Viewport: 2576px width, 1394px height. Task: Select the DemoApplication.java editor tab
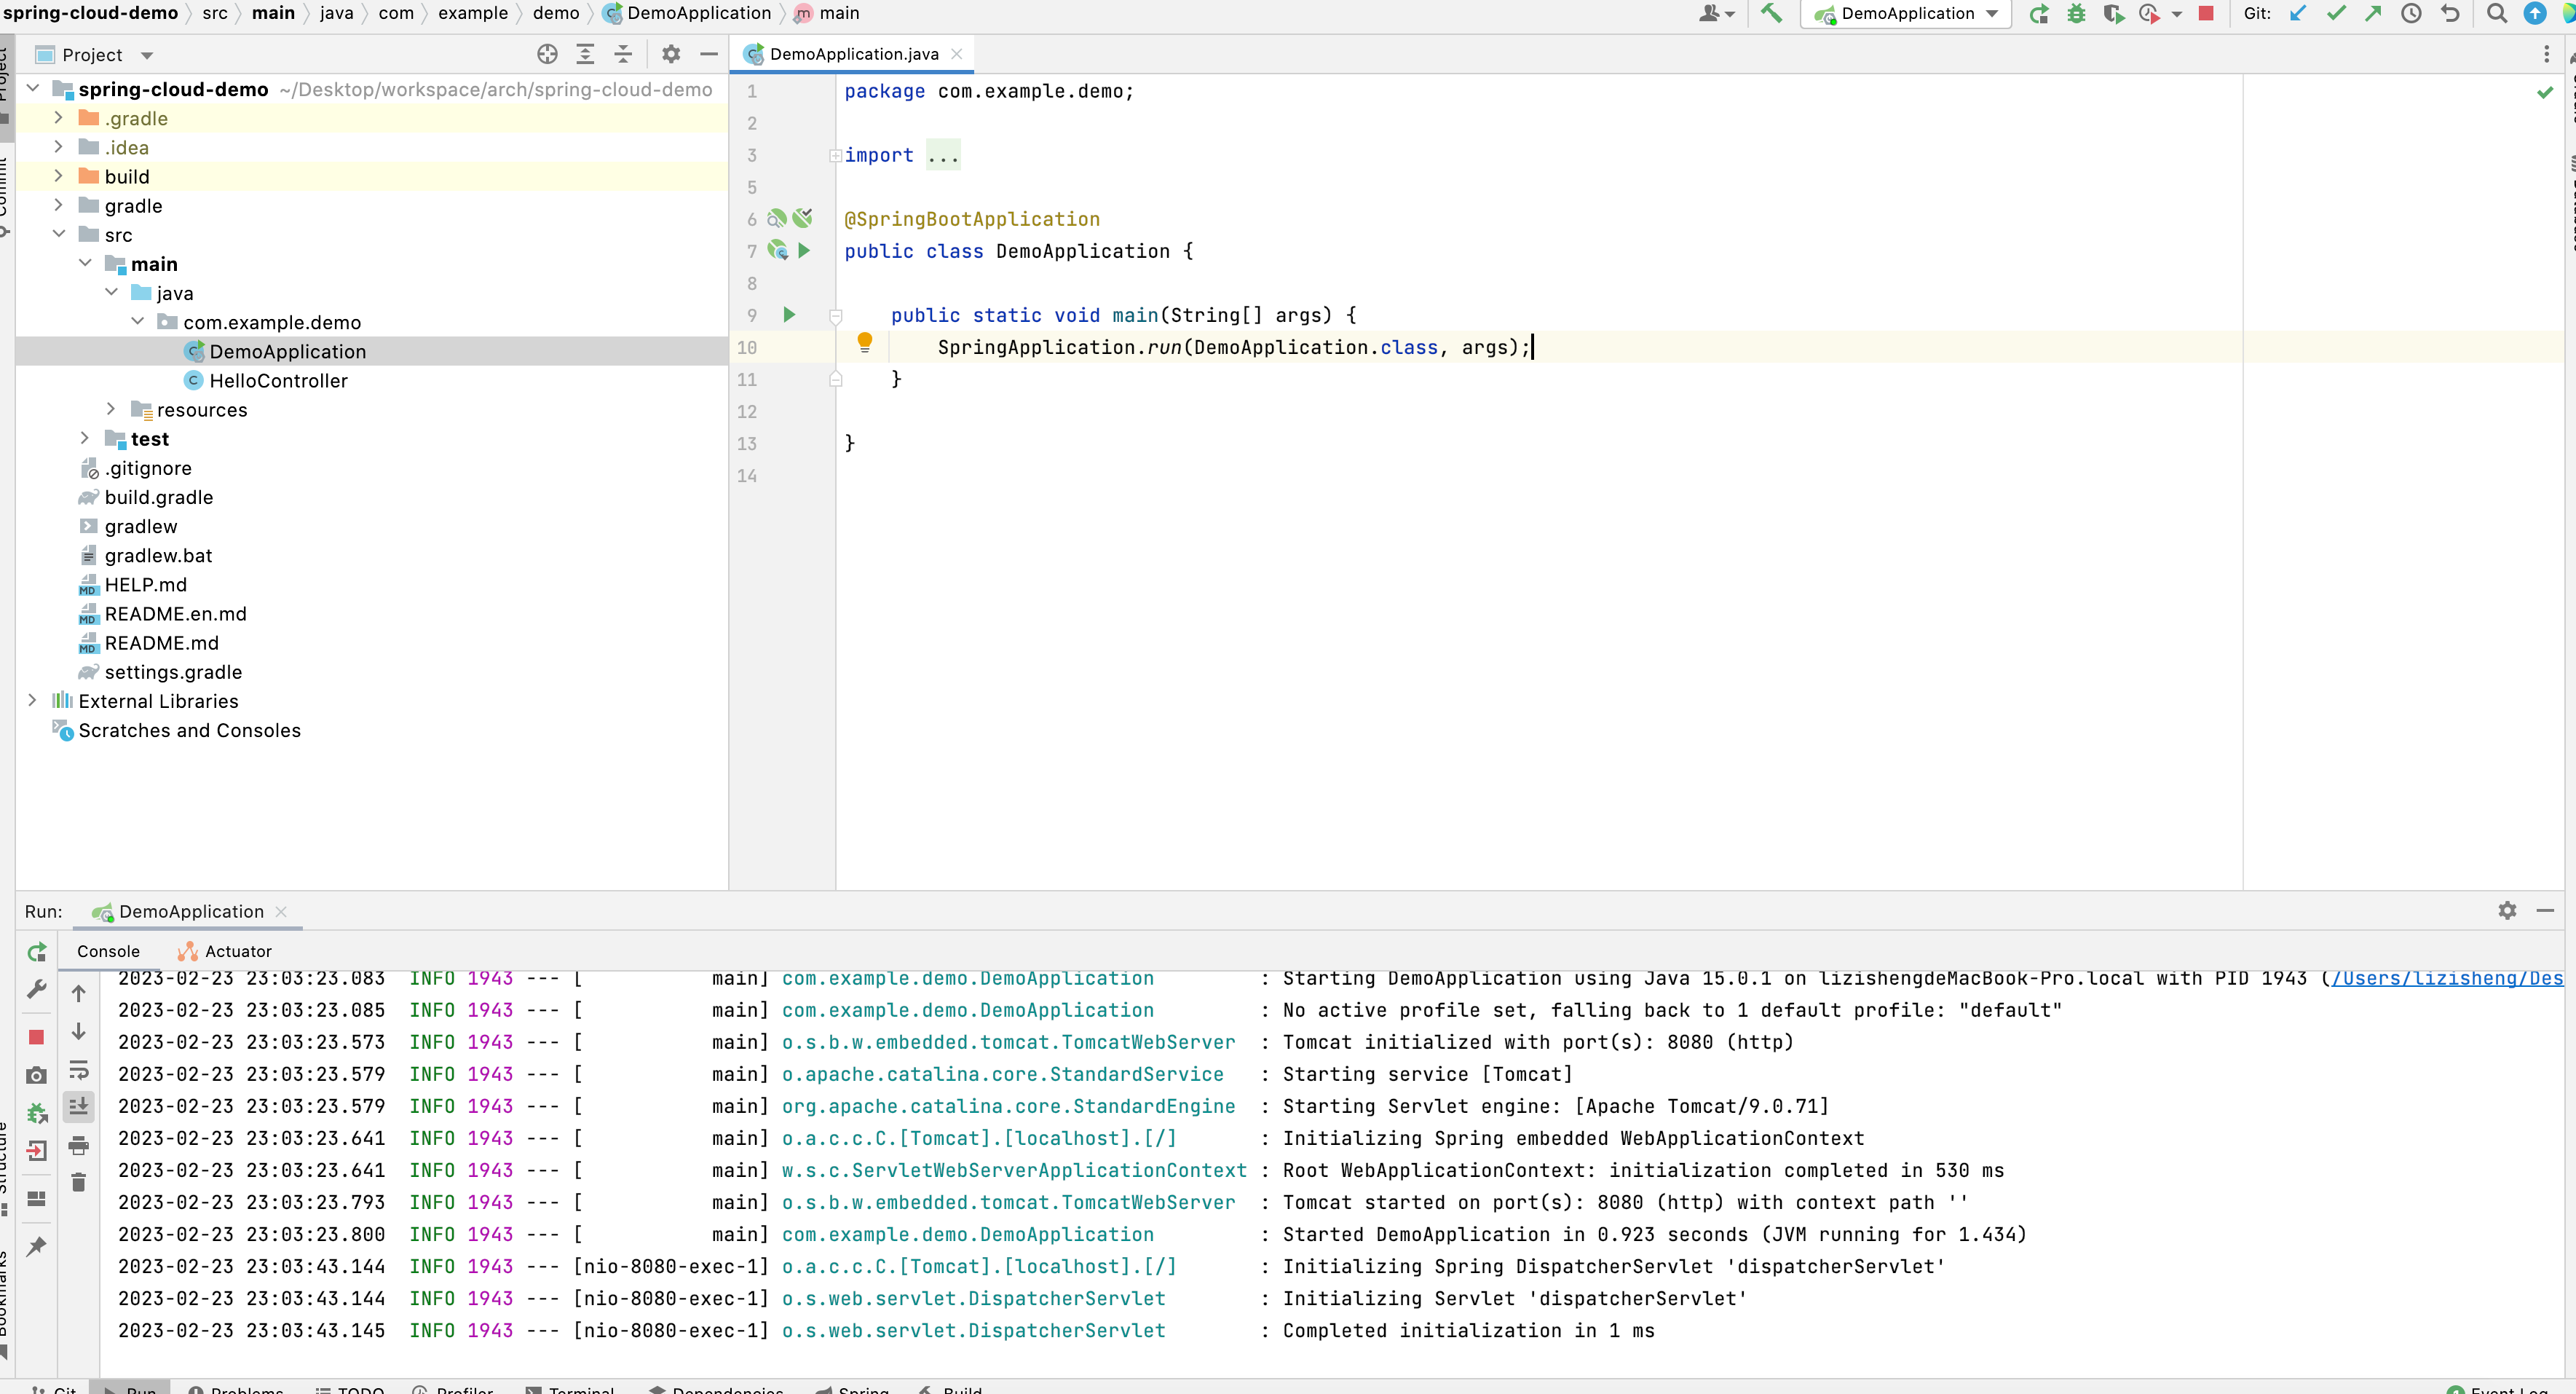pos(853,54)
